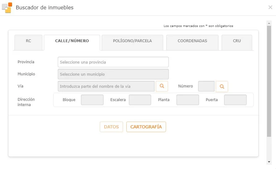Click the Municipio label
The width and height of the screenshot is (276, 169).
pos(26,74)
